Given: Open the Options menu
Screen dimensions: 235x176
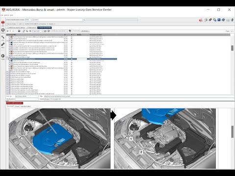Looking at the screenshot, I should coord(6,15).
